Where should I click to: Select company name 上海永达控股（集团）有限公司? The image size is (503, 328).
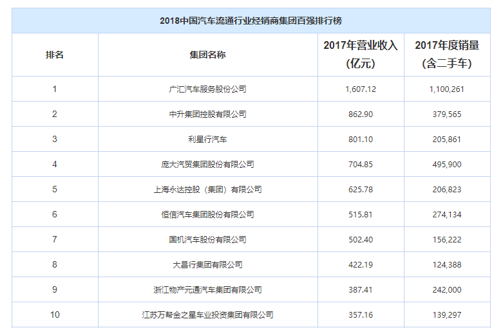[x=207, y=189]
